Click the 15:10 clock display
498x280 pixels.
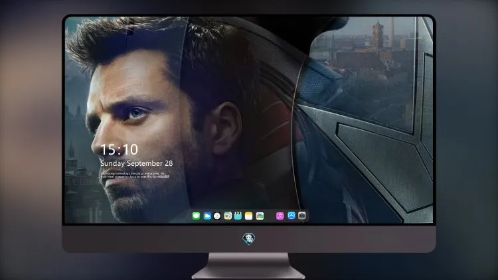tap(119, 149)
